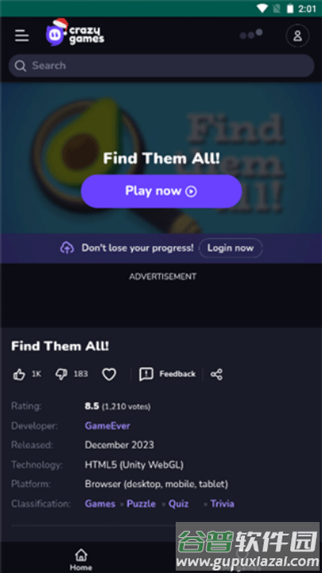Open the share icon
322x573 pixels.
[x=216, y=374]
